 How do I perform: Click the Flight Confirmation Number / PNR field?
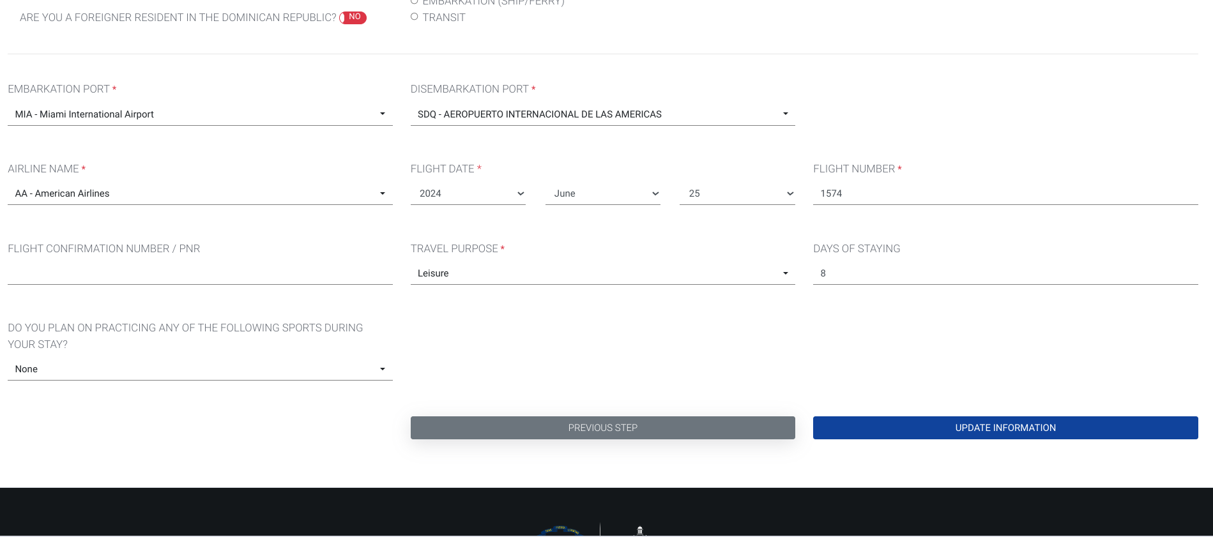click(199, 273)
